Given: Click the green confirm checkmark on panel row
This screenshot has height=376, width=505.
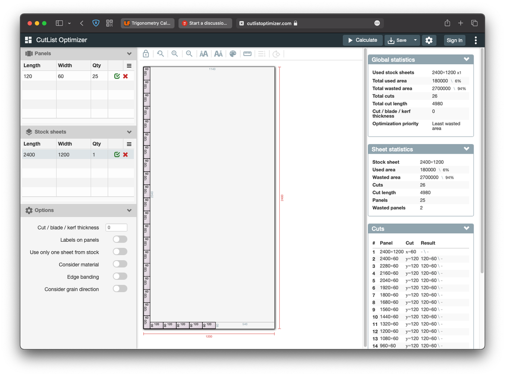Looking at the screenshot, I should point(117,76).
